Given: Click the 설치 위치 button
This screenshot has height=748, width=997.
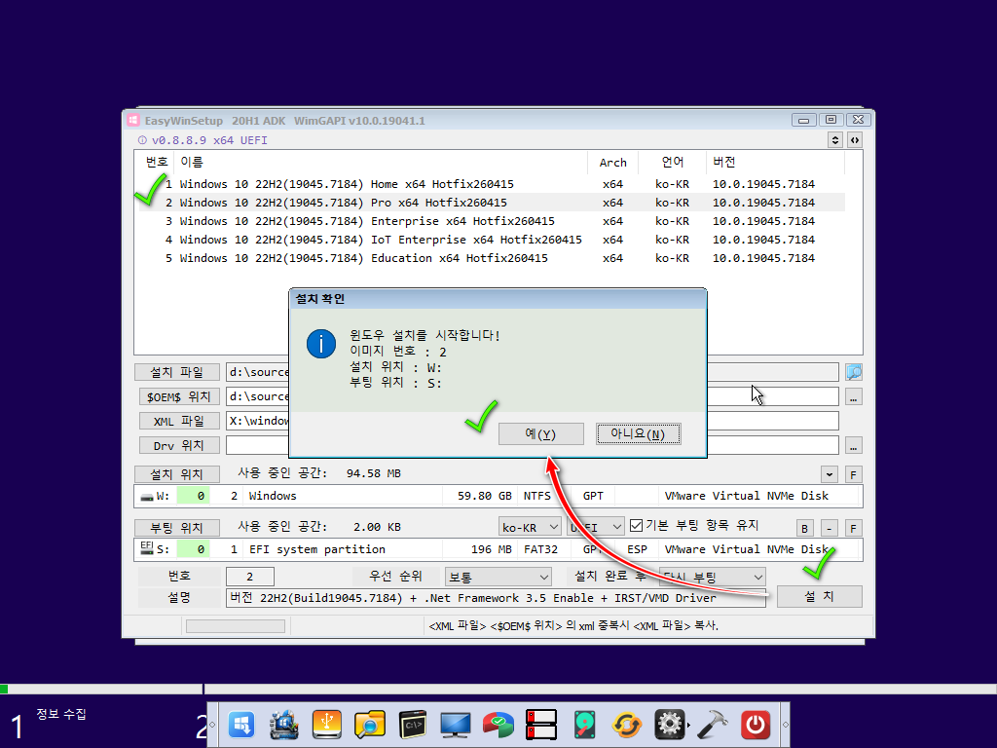Looking at the screenshot, I should pos(177,474).
